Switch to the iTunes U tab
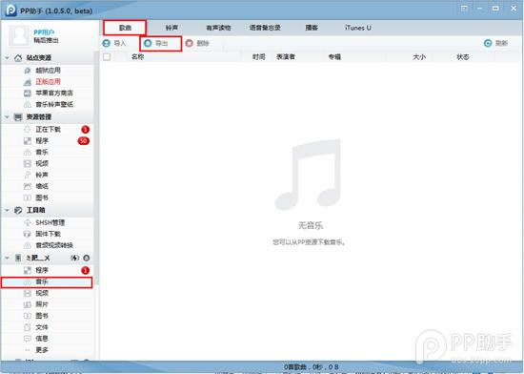Image resolution: width=524 pixels, height=374 pixels. [x=358, y=28]
